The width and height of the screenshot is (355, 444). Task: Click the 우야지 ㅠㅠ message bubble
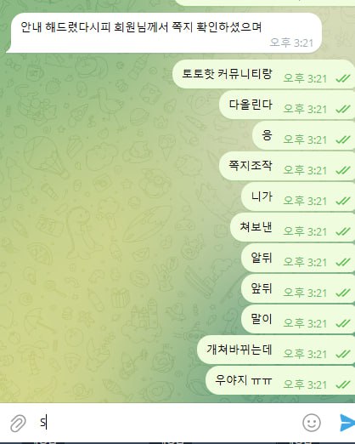(x=280, y=380)
